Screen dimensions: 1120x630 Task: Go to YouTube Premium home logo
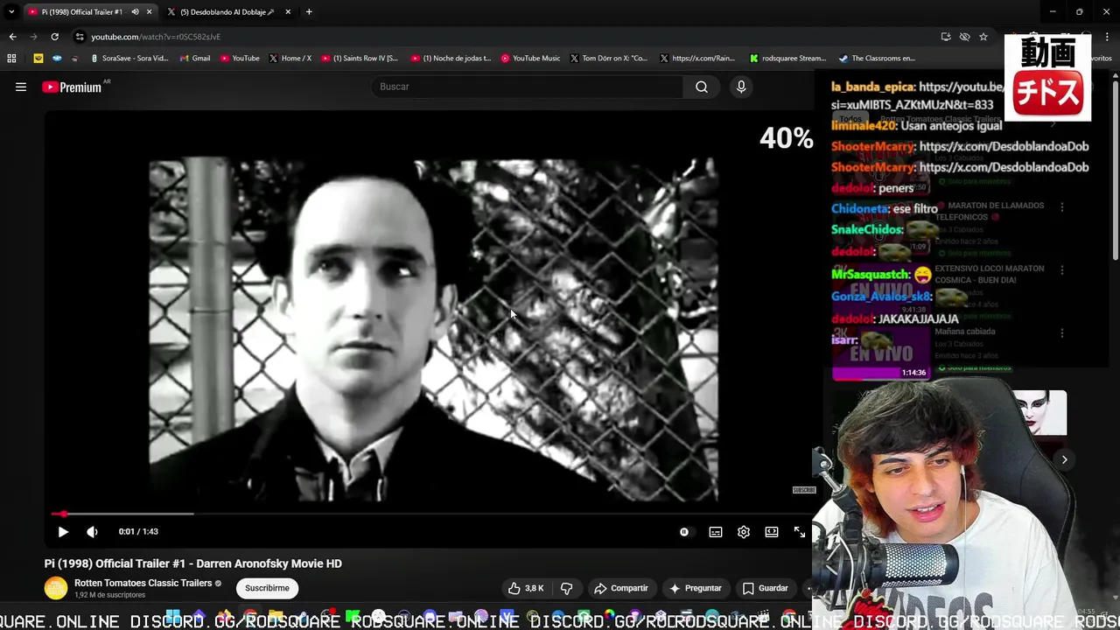tap(72, 87)
